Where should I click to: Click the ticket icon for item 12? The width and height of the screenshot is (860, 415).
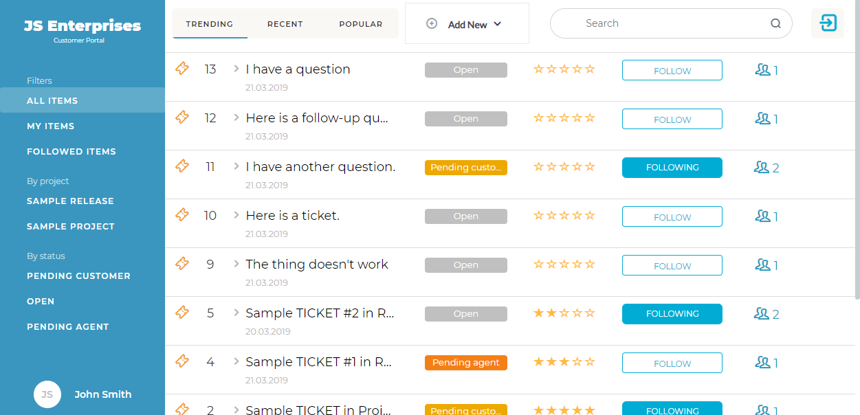[182, 117]
